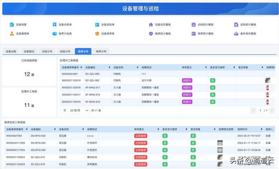Click the 巡检统计看板 icon

click(x=236, y=25)
